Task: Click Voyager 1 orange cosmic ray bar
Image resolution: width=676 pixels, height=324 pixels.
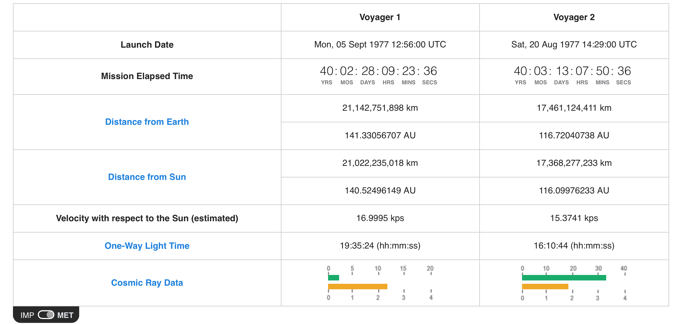Action: point(358,287)
